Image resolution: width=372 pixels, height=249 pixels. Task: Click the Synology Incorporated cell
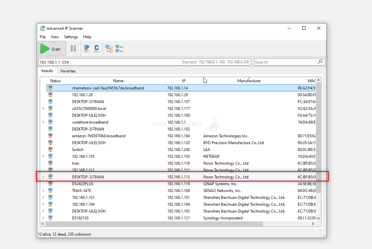[x=223, y=218]
